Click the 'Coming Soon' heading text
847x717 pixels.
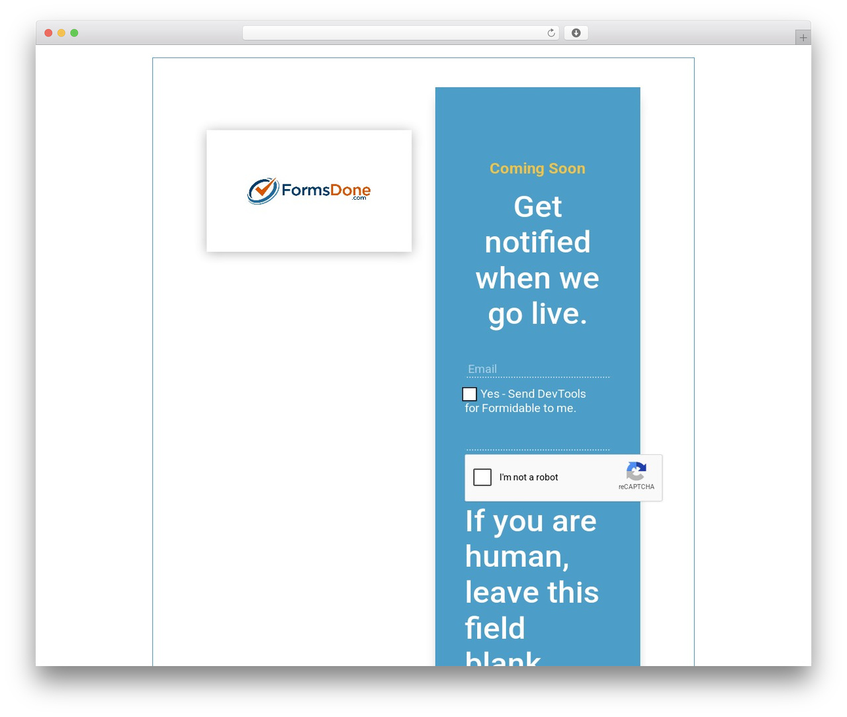pyautogui.click(x=537, y=169)
